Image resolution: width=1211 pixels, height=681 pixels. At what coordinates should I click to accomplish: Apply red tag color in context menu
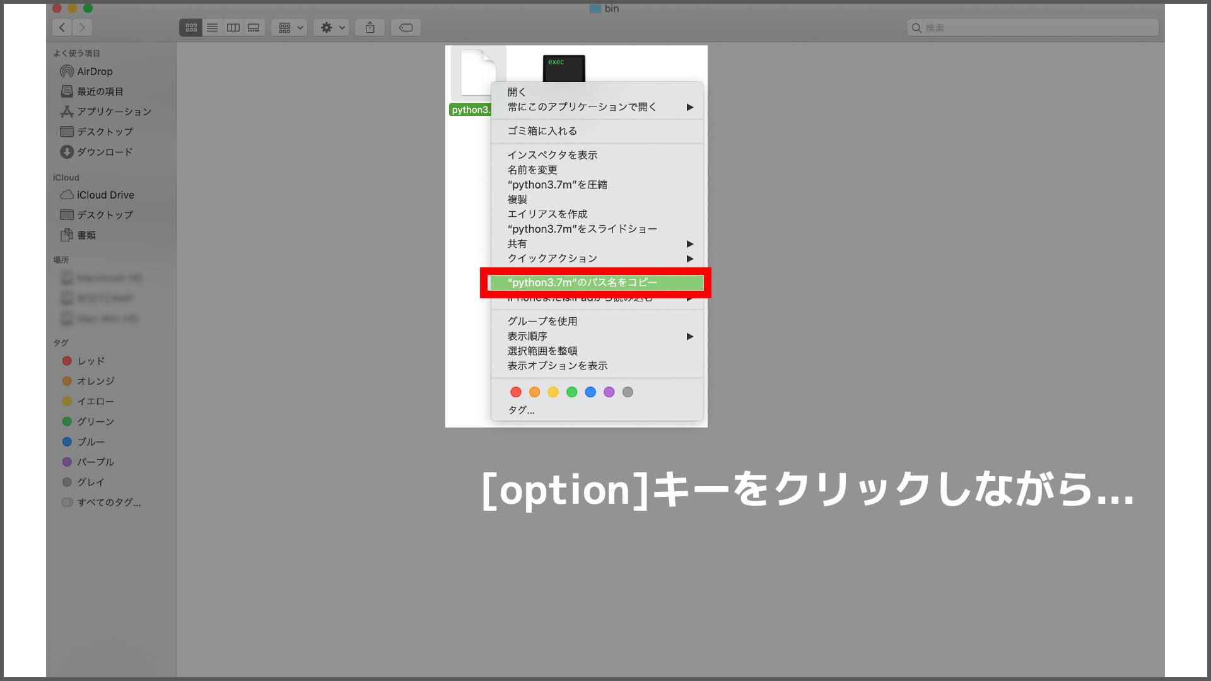(516, 392)
